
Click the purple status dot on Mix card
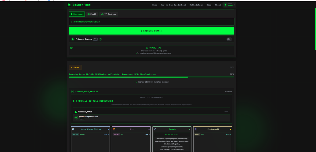(x=149, y=129)
